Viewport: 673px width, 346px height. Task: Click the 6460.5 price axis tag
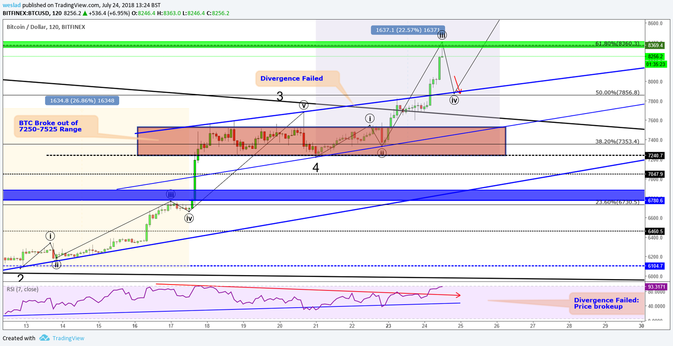pyautogui.click(x=655, y=232)
